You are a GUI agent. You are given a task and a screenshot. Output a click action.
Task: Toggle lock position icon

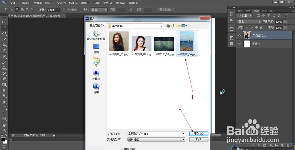pyautogui.click(x=256, y=28)
